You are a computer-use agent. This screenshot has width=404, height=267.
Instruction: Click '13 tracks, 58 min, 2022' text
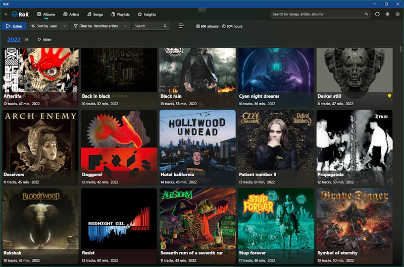(x=179, y=104)
